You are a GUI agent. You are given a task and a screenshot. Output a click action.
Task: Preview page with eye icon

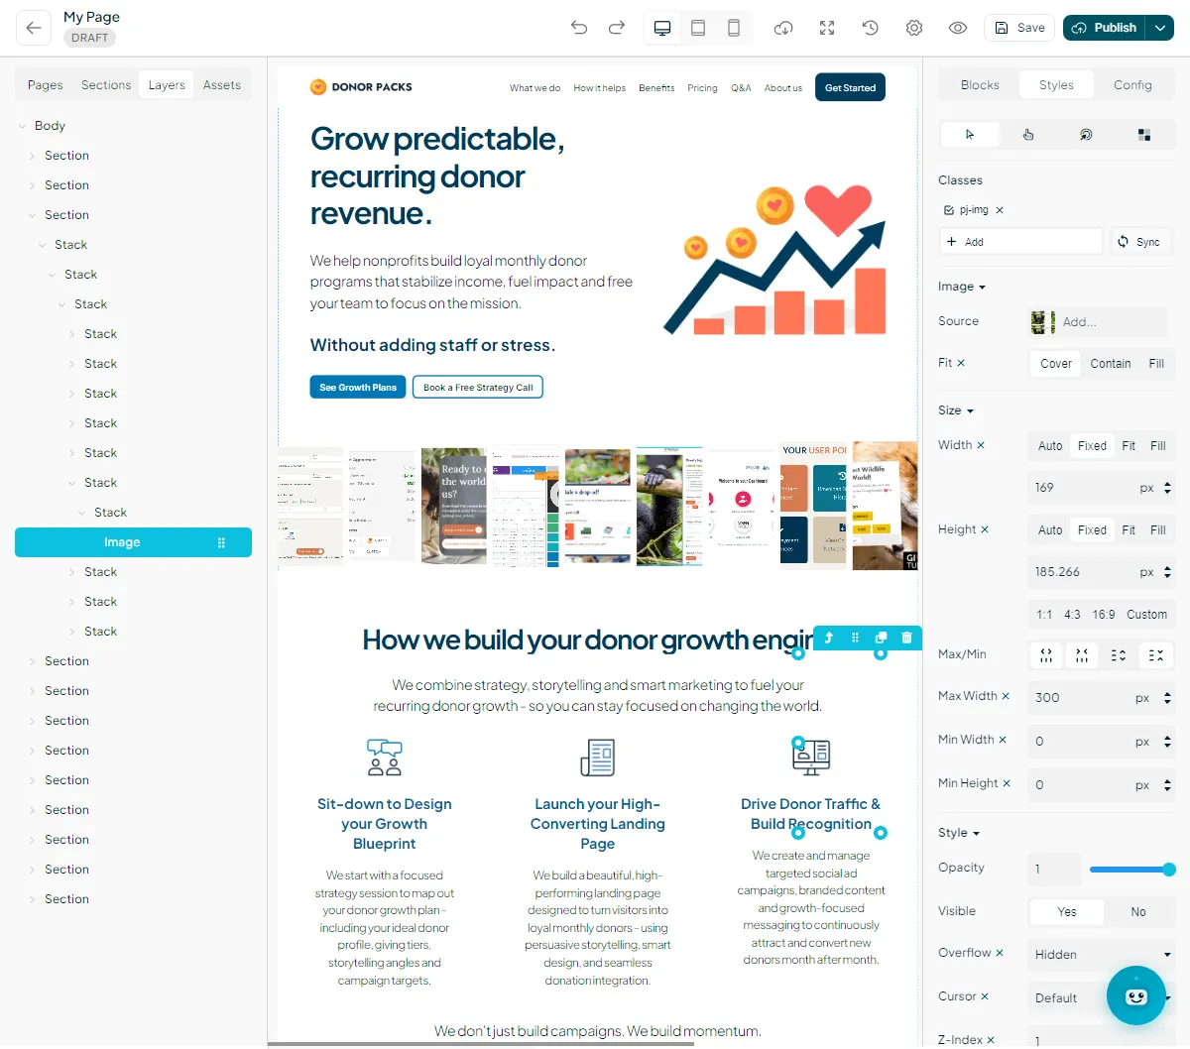958,28
